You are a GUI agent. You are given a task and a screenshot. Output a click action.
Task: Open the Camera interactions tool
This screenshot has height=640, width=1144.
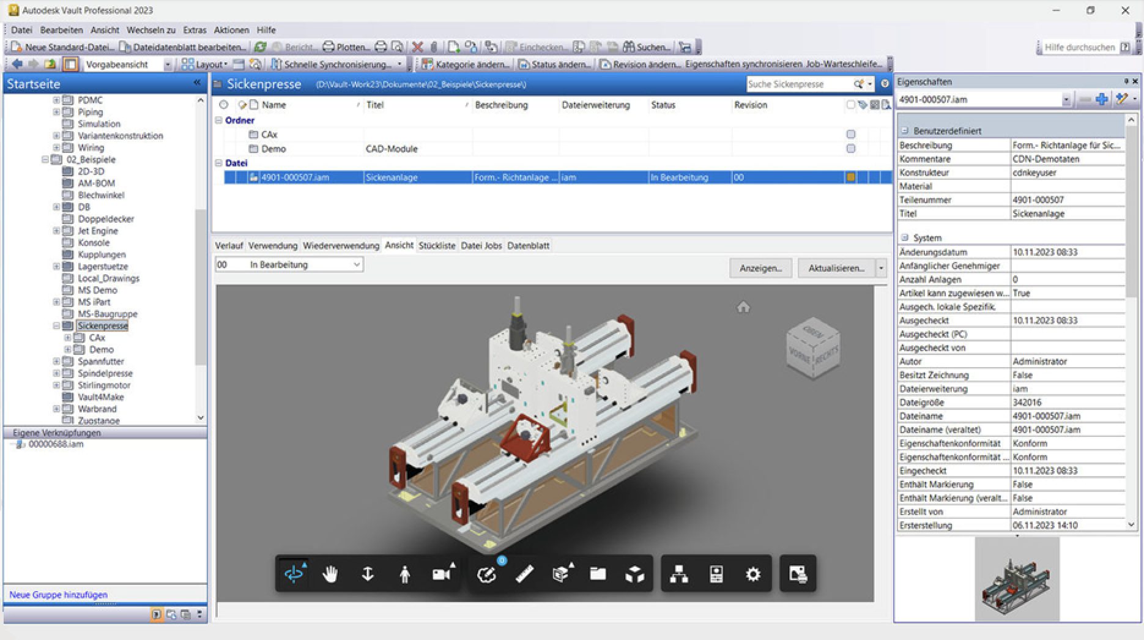[442, 574]
